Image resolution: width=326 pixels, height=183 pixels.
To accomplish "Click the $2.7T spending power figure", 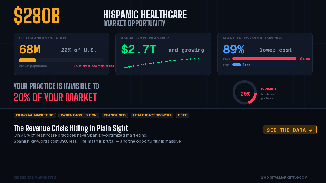I will 139,50.
